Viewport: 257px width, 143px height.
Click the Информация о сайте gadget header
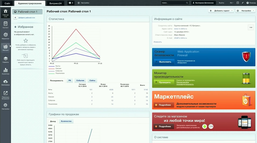click(x=204, y=19)
